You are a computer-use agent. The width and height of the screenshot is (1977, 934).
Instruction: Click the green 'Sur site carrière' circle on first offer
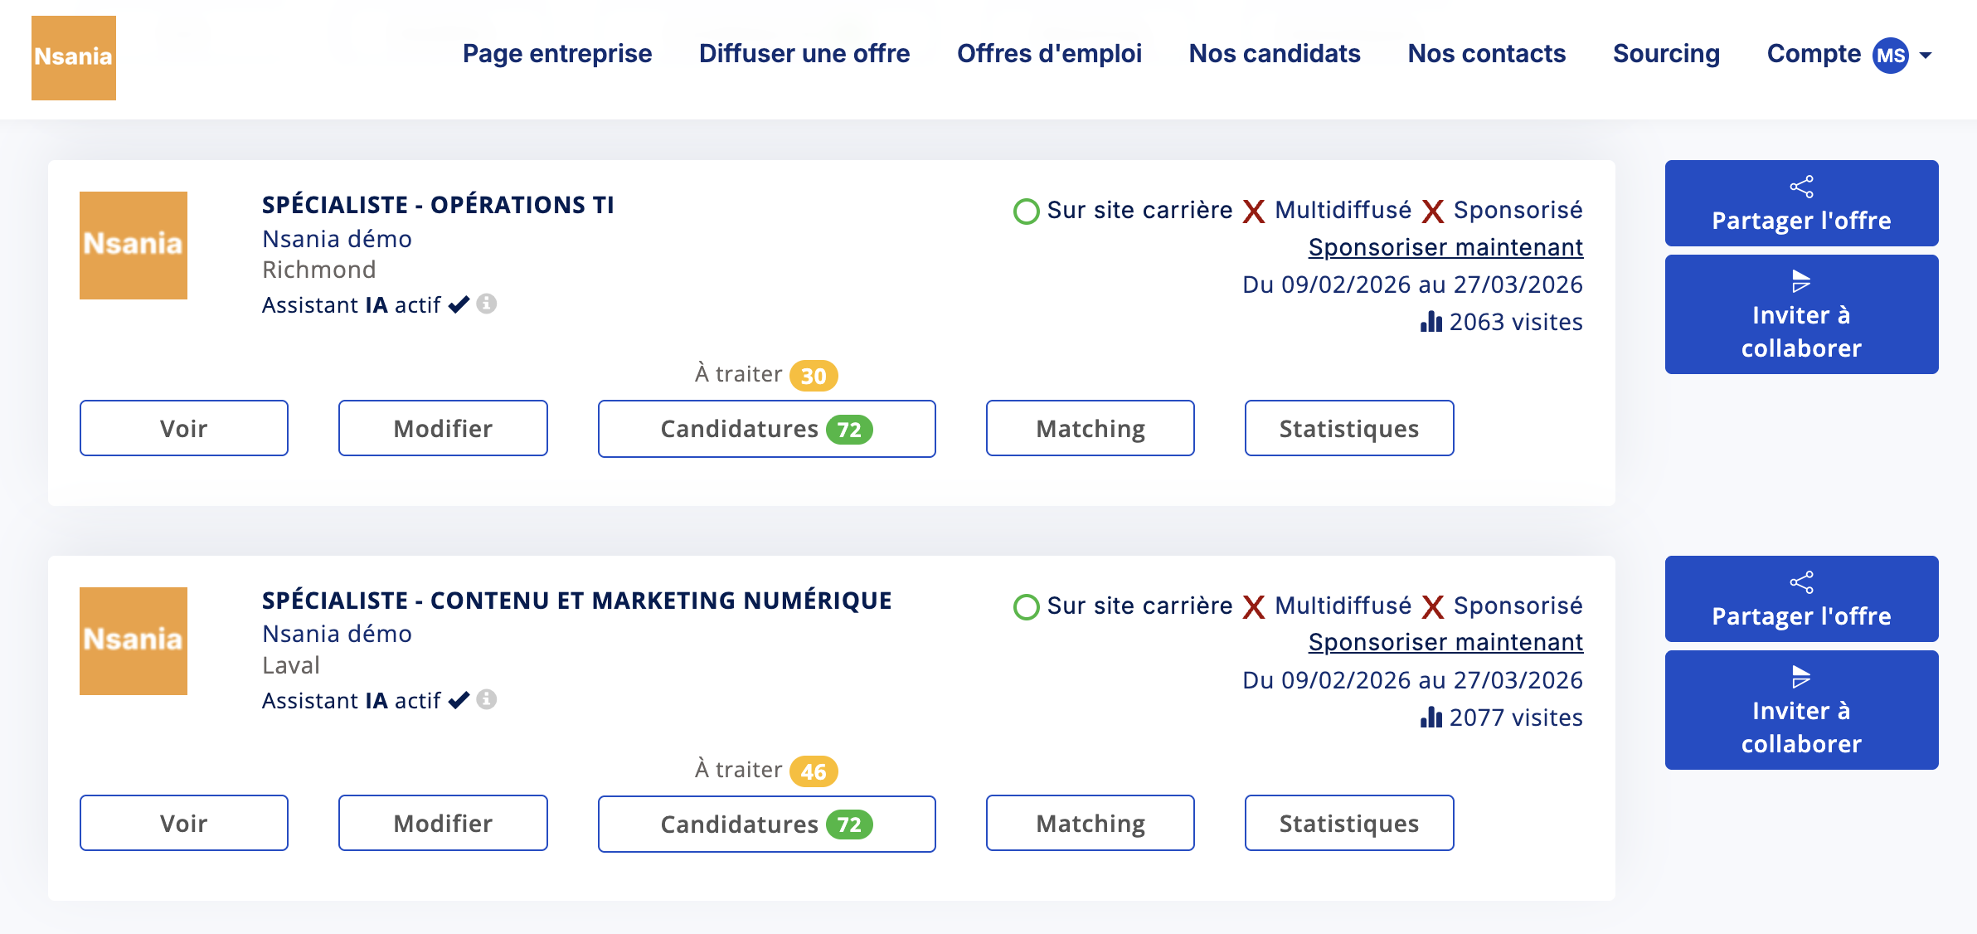[1025, 211]
